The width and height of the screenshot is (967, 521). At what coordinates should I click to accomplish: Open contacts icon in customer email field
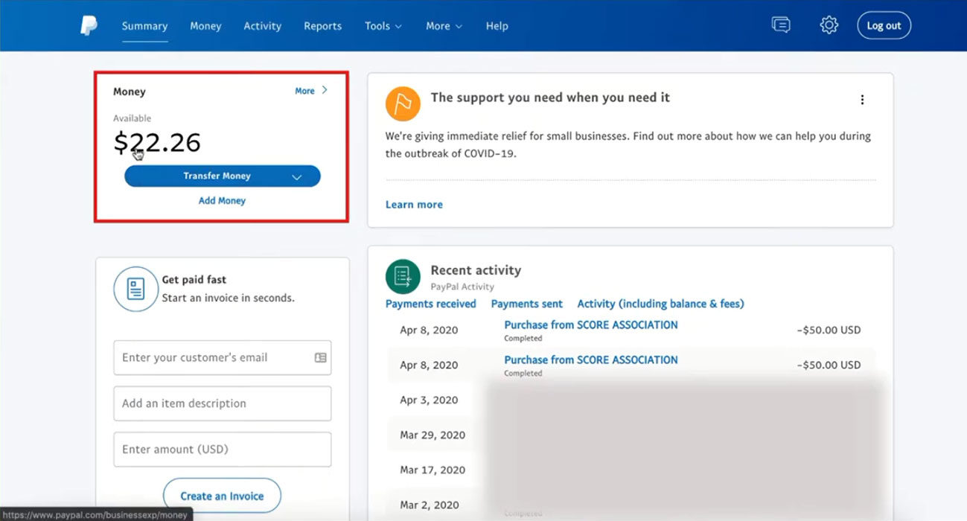pyautogui.click(x=320, y=358)
